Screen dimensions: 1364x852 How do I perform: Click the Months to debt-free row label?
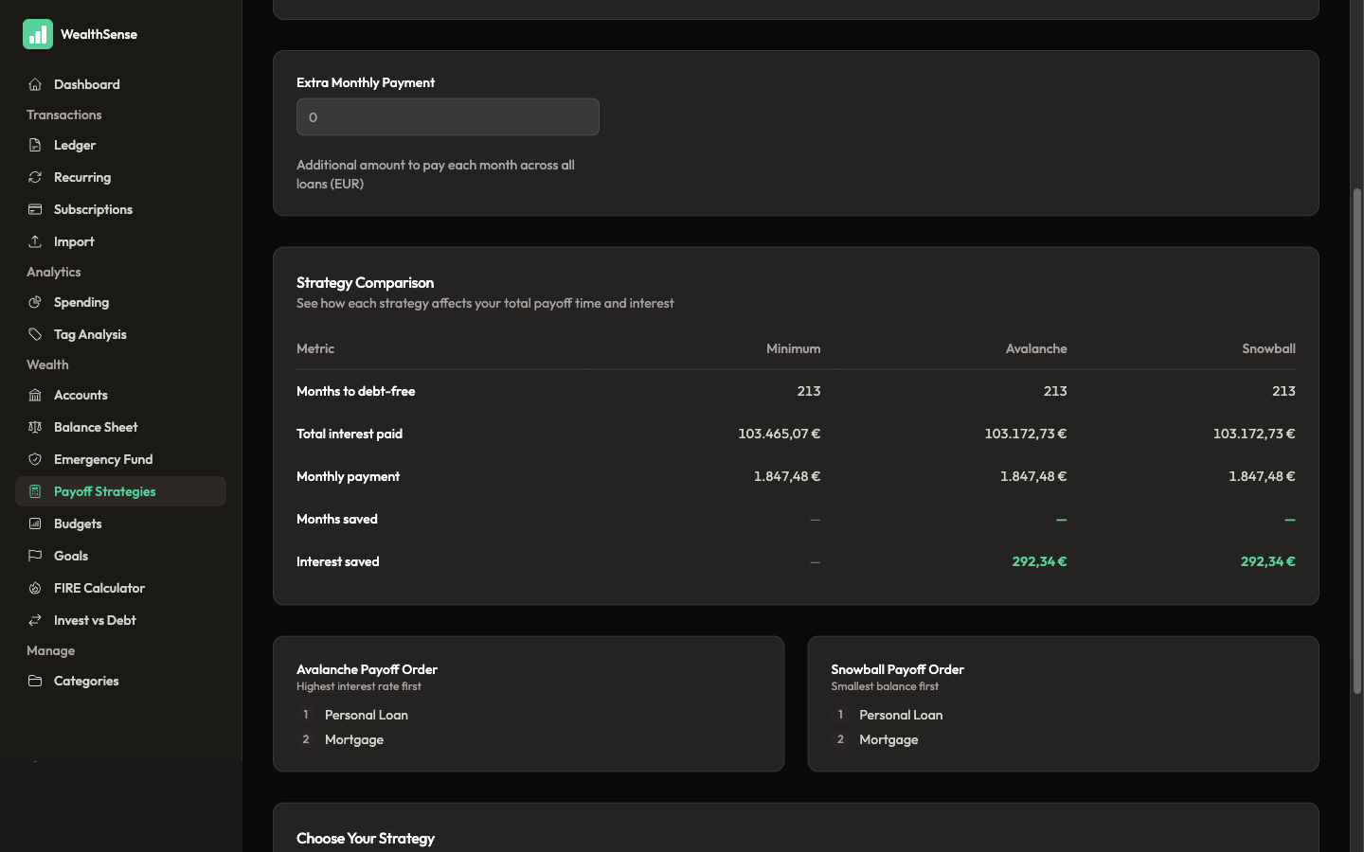coord(355,391)
